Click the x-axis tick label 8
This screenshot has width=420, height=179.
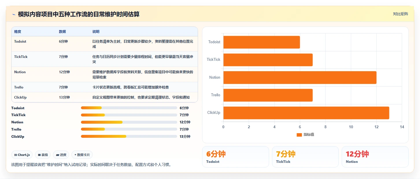tap(325, 127)
